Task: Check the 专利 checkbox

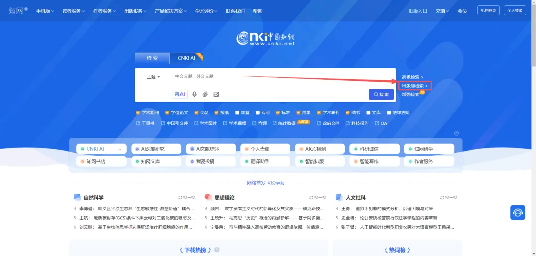Action: tap(258, 113)
